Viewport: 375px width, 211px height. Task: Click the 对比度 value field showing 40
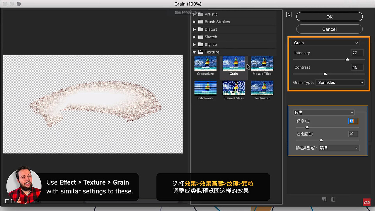(353, 134)
